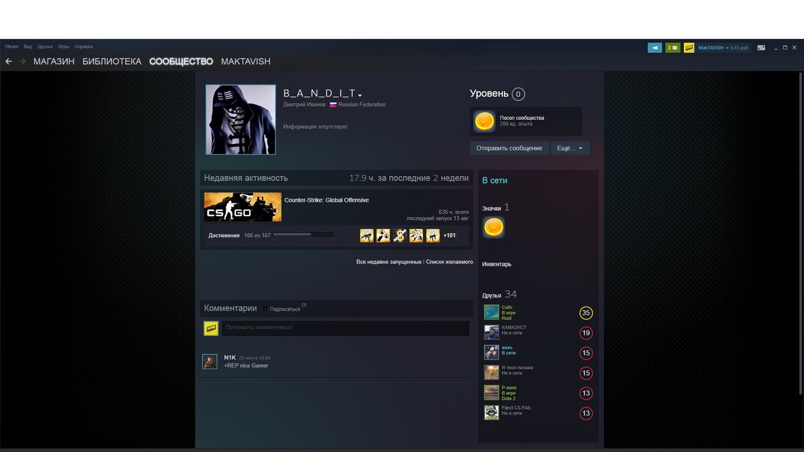Open friend name Я твоя пальма

[x=517, y=368]
